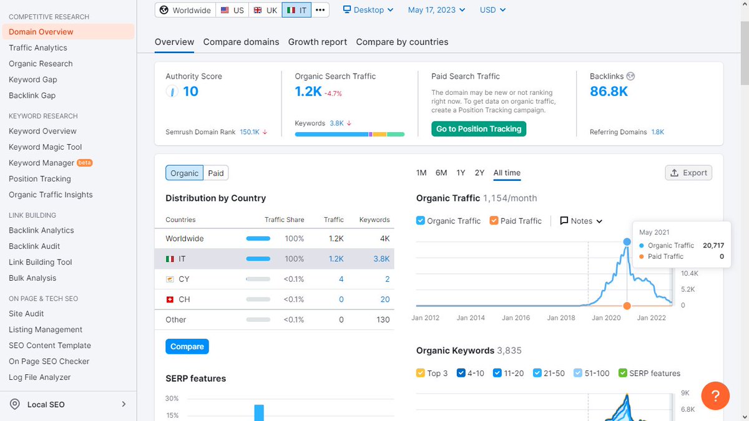Click the orange paid traffic marker on the chart
This screenshot has height=421, width=749.
pyautogui.click(x=627, y=306)
